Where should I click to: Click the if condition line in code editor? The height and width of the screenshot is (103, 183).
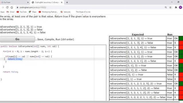point(29,57)
